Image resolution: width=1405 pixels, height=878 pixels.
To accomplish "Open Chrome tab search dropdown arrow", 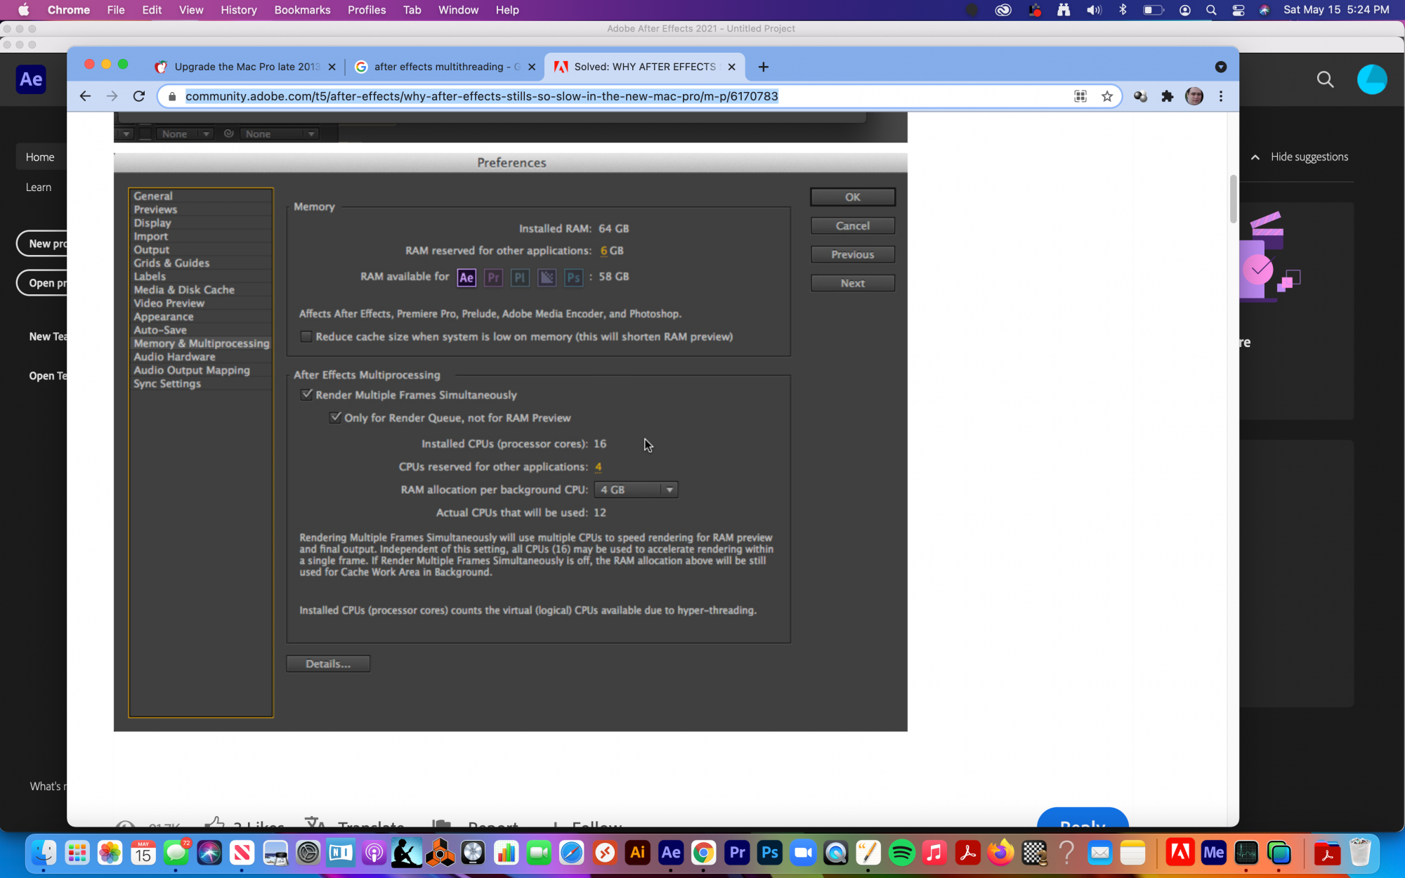I will click(1221, 67).
